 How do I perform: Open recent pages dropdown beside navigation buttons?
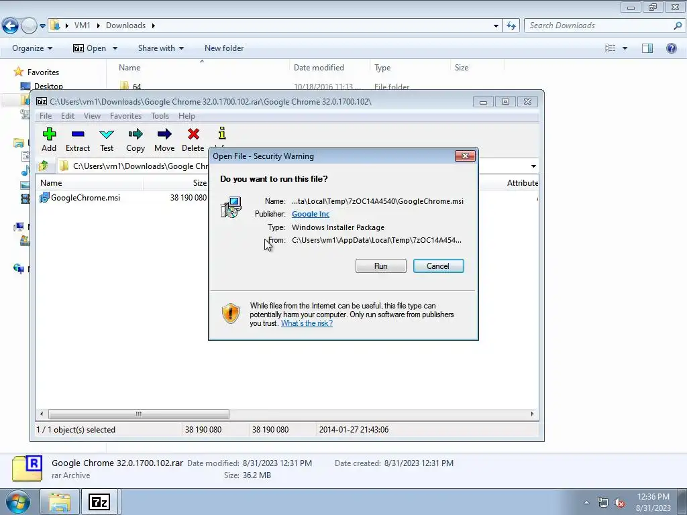point(42,26)
